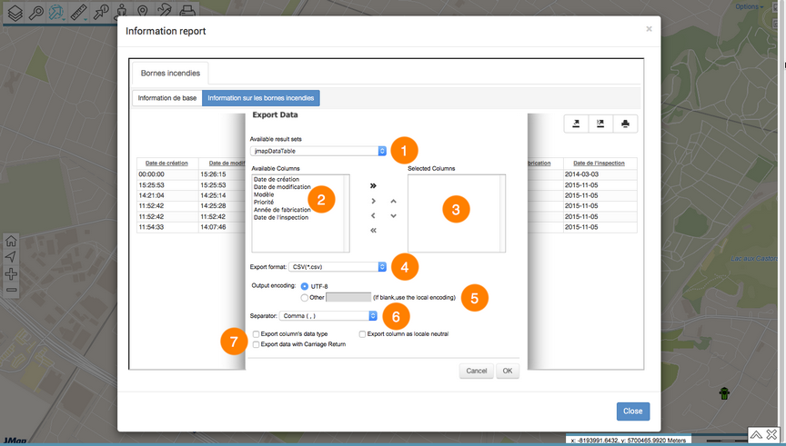This screenshot has width=786, height=446.
Task: Select Modèle in Available Columns
Action: click(x=264, y=194)
